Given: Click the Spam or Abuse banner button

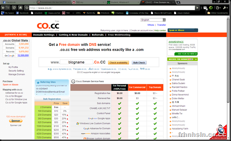Looking at the screenshot, I should [x=183, y=30].
